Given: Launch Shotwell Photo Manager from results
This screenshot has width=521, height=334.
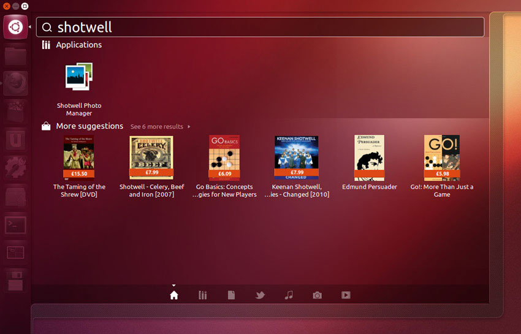Looking at the screenshot, I should tap(78, 78).
